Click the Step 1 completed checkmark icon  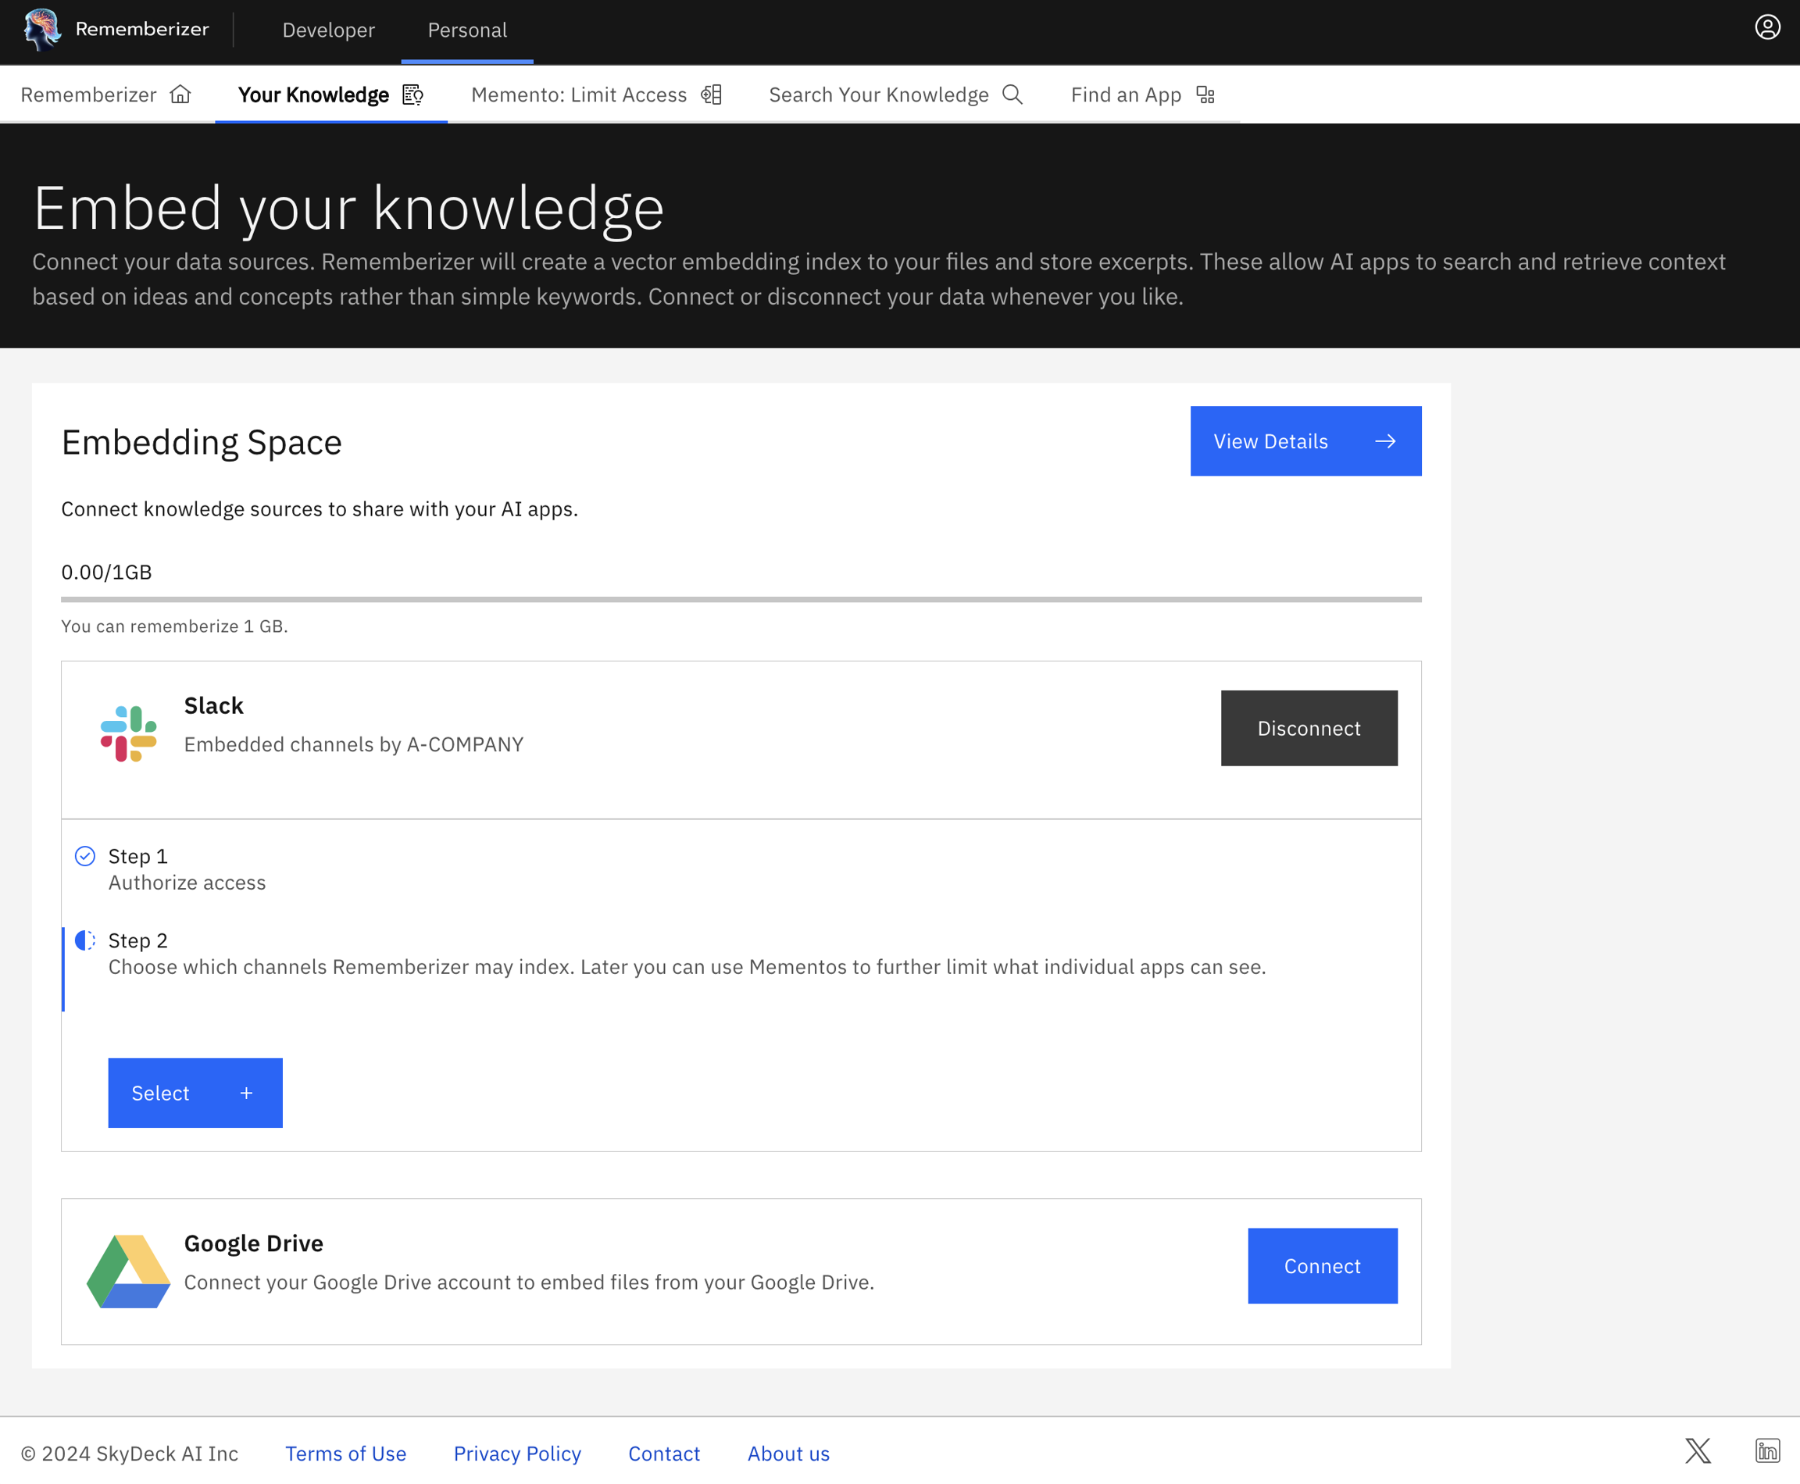pyautogui.click(x=84, y=856)
